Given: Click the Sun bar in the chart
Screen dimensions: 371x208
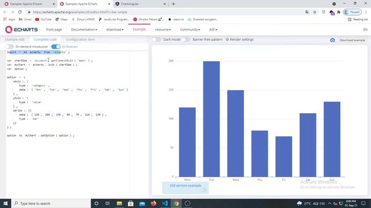Looking at the screenshot, I should point(332,139).
